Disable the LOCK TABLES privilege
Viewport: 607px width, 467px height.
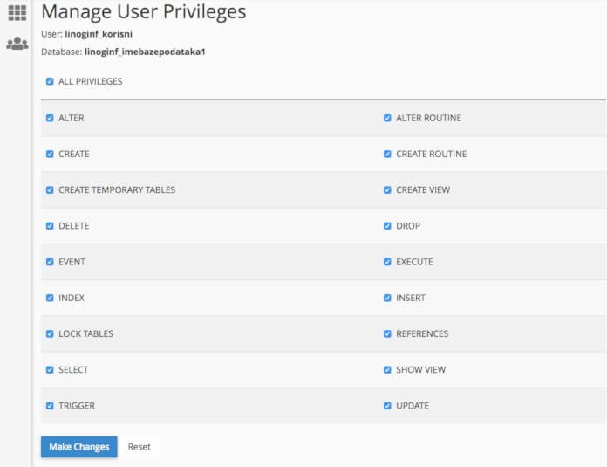pos(50,333)
